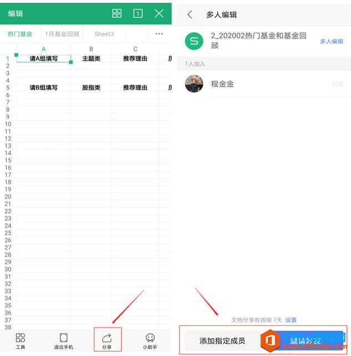The height and width of the screenshot is (356, 351).
Task: Select row 10 header
Action: pyautogui.click(x=8, y=124)
